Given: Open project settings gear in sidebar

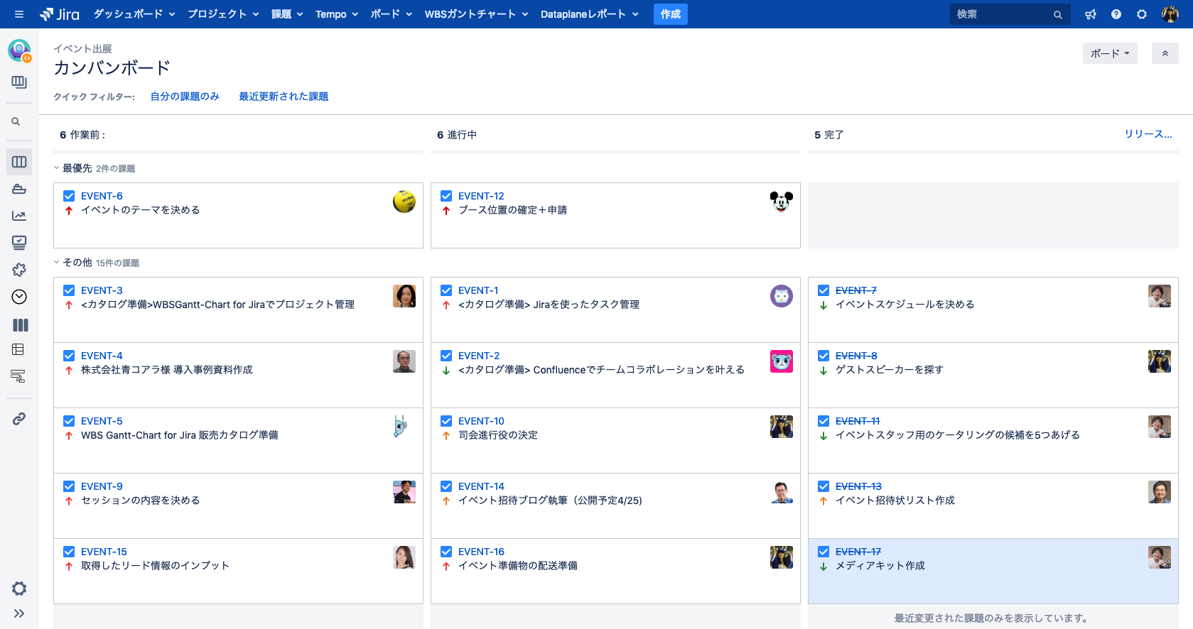Looking at the screenshot, I should 19,589.
